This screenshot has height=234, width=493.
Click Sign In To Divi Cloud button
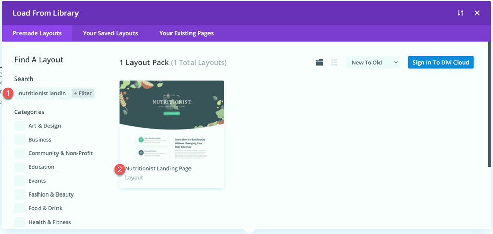coord(441,63)
